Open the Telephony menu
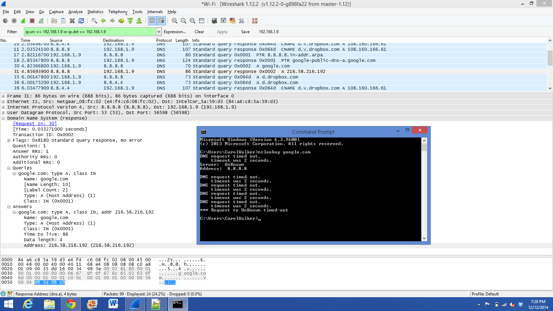The image size is (553, 311). click(x=118, y=12)
